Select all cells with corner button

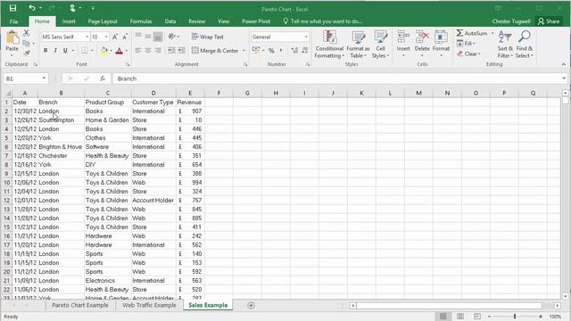pos(7,93)
